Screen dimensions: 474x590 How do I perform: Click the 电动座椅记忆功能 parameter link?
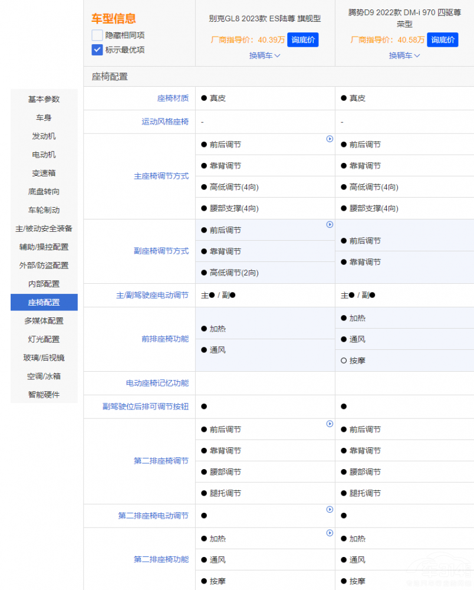[157, 383]
